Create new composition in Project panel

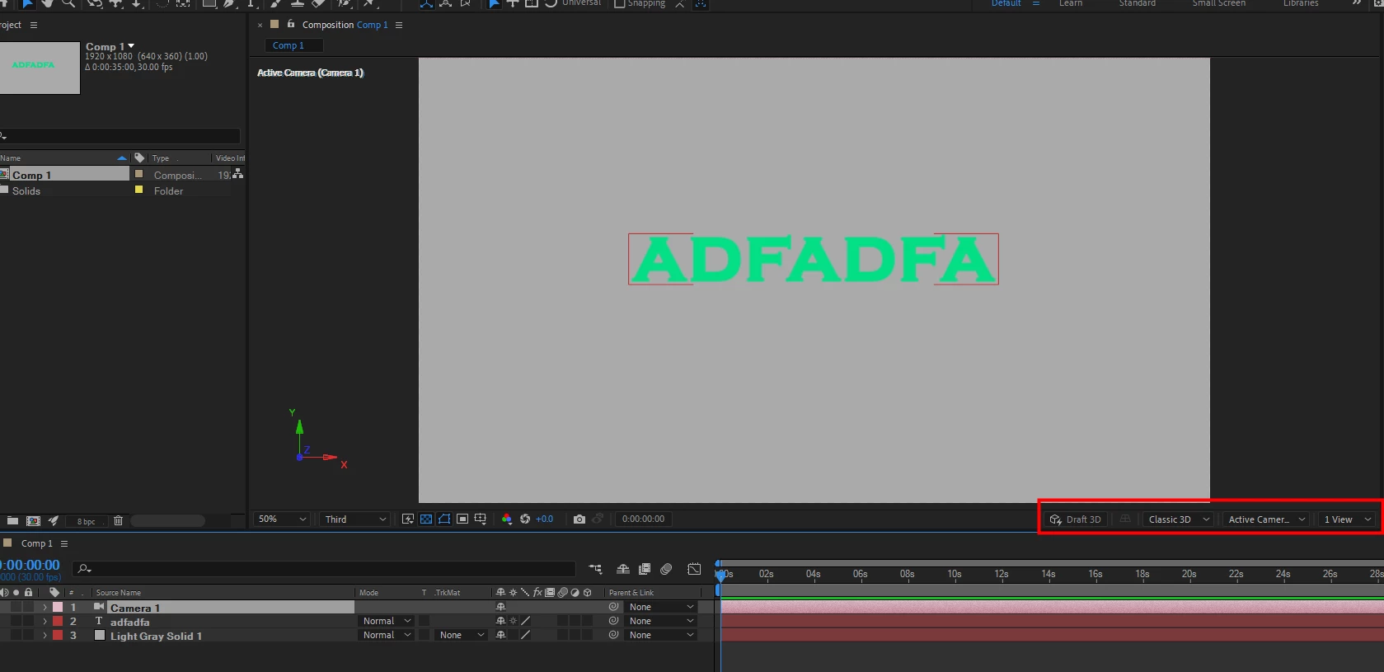33,520
